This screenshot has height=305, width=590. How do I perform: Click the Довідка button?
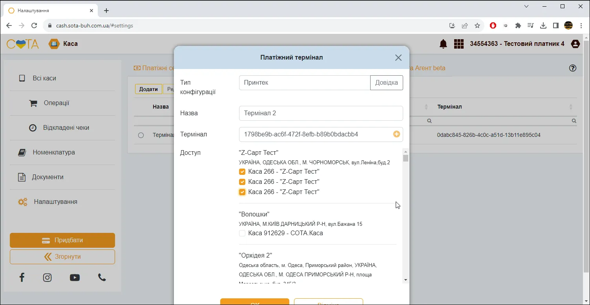pyautogui.click(x=387, y=83)
